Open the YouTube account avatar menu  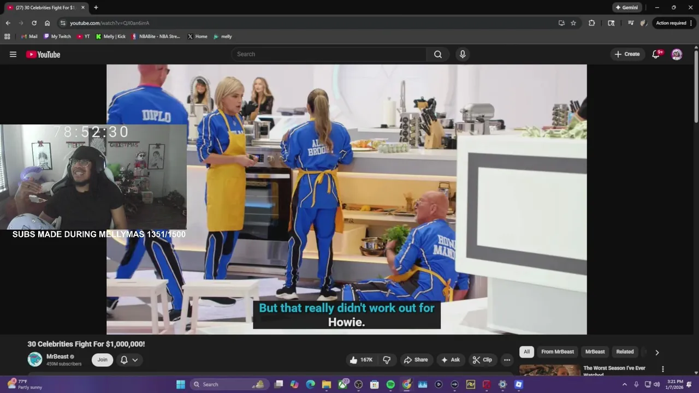tap(677, 54)
